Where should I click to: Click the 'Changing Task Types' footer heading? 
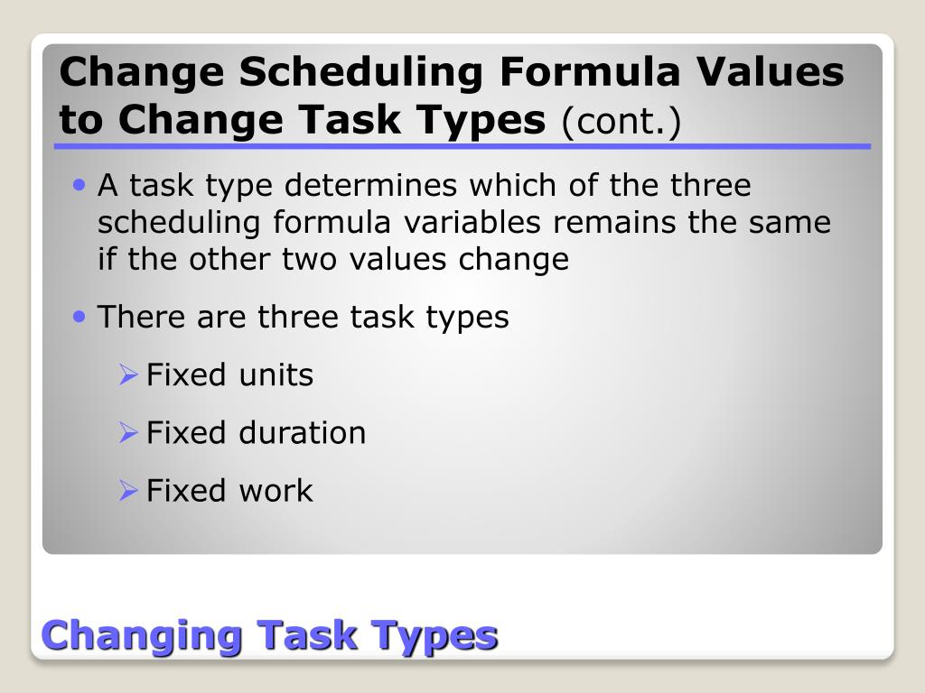click(x=269, y=636)
